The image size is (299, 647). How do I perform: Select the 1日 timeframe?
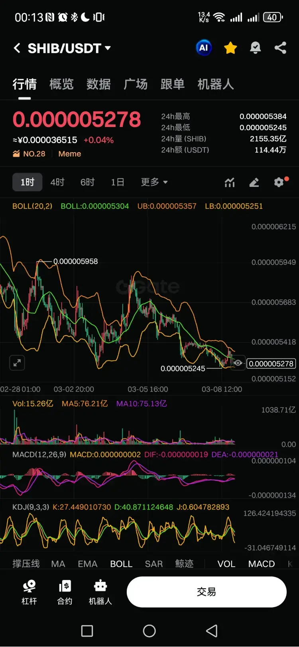click(118, 182)
